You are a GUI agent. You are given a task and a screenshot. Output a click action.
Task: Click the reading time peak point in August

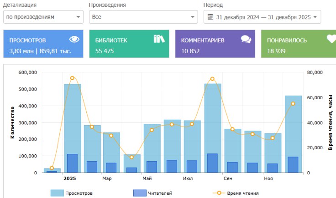click(212, 79)
